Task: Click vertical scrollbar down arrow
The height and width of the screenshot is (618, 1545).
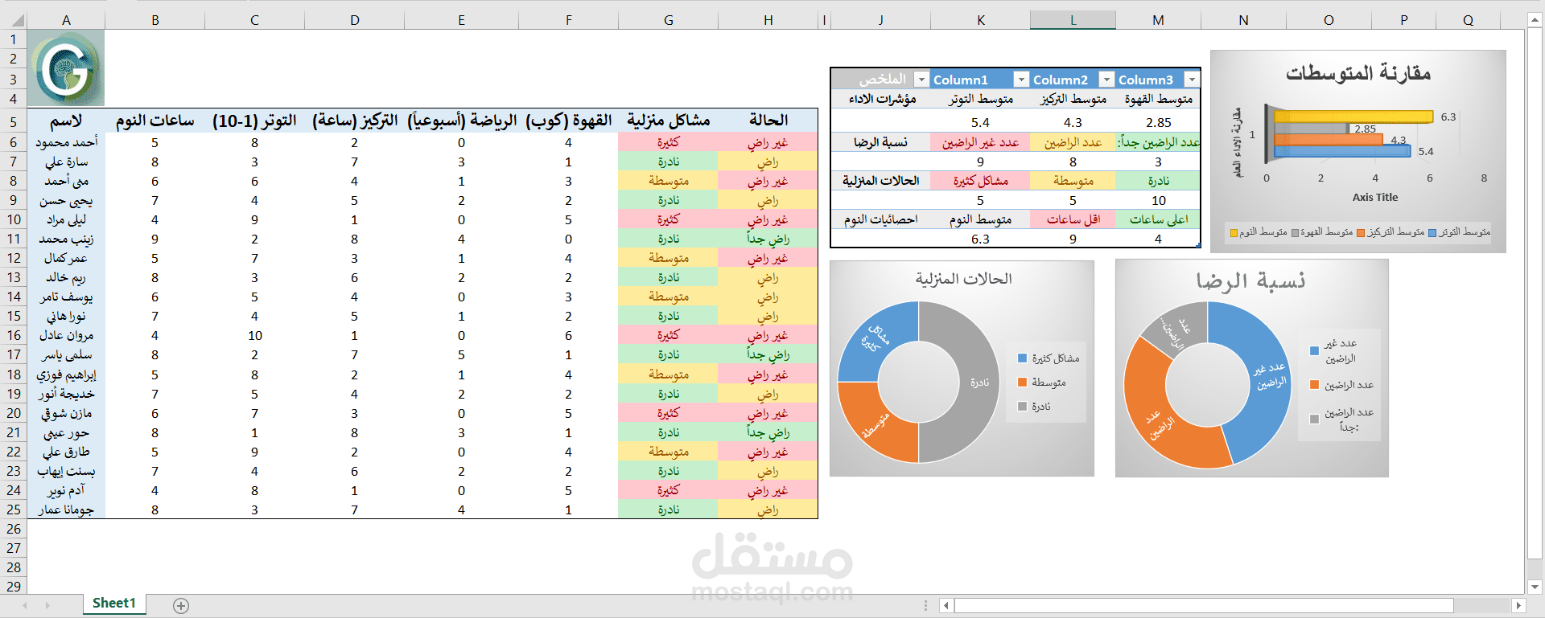Action: 1535,587
